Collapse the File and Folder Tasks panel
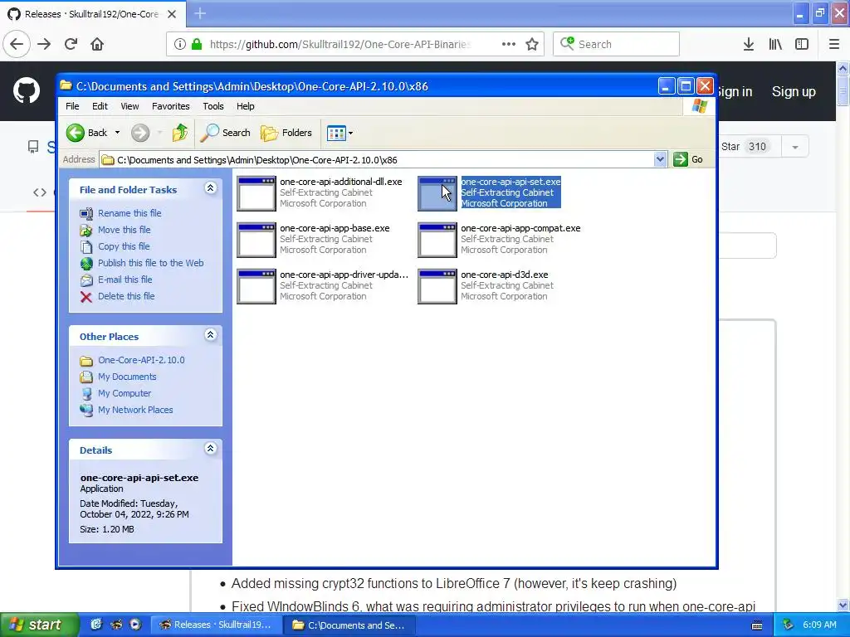The width and height of the screenshot is (850, 637). [x=210, y=188]
